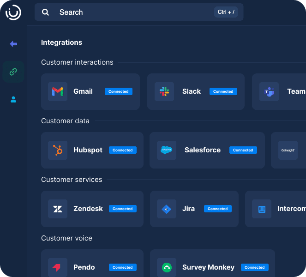
Task: Click the Gmail logo icon
Action: [x=58, y=91]
